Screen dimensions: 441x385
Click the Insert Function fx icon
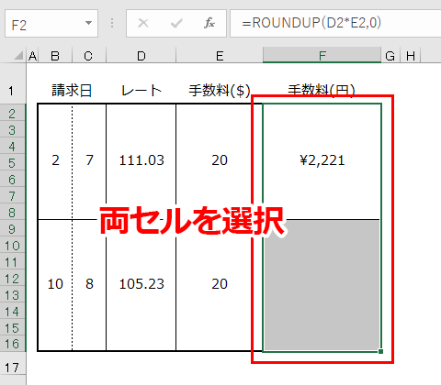click(x=209, y=23)
